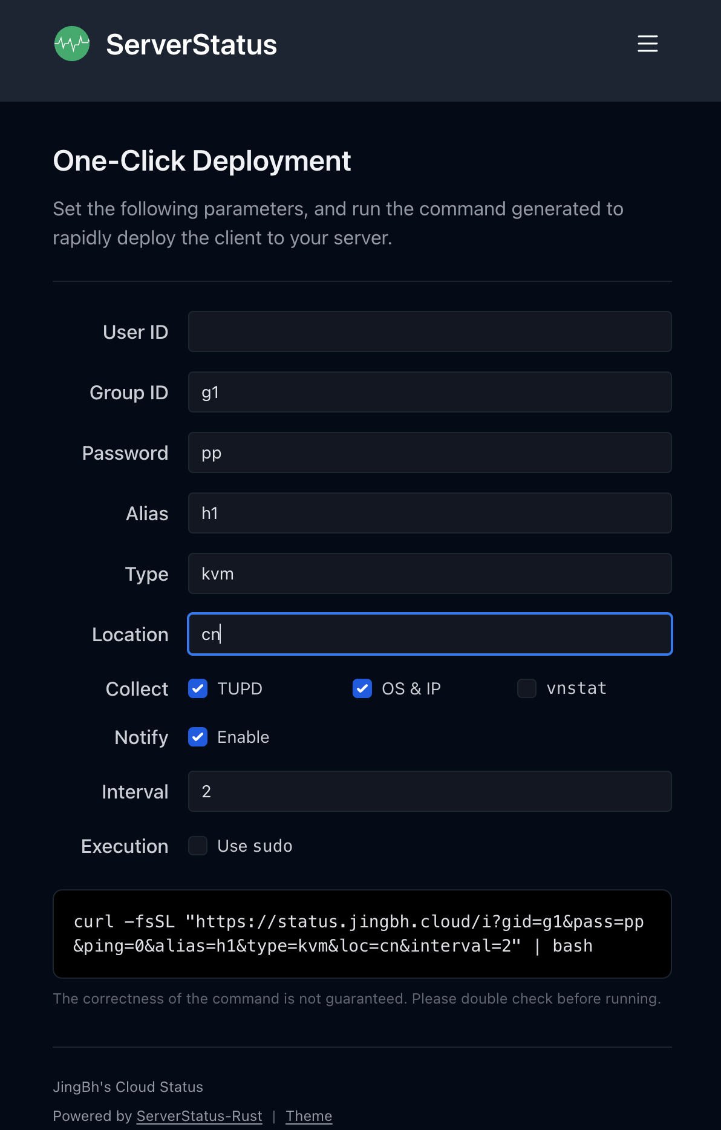Screen dimensions: 721x1130
Task: Select the generated curl command block
Action: pyautogui.click(x=362, y=933)
